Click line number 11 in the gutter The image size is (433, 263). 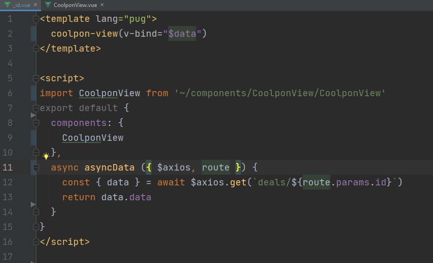tap(7, 167)
